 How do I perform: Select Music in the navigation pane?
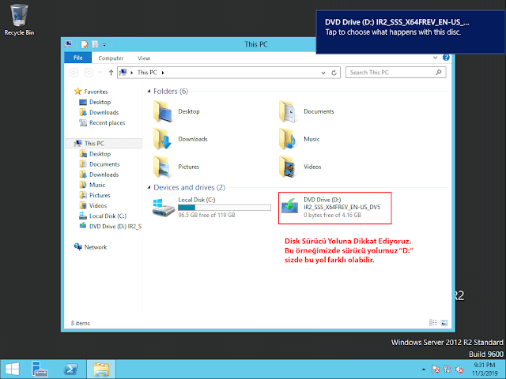tap(93, 185)
